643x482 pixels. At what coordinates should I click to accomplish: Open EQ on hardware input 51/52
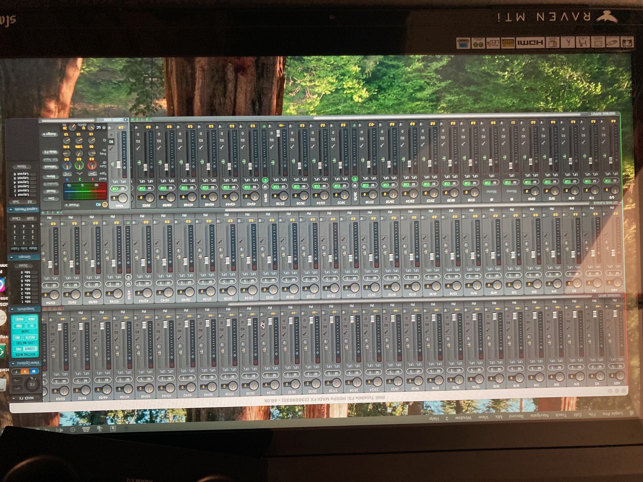pyautogui.click(x=74, y=333)
